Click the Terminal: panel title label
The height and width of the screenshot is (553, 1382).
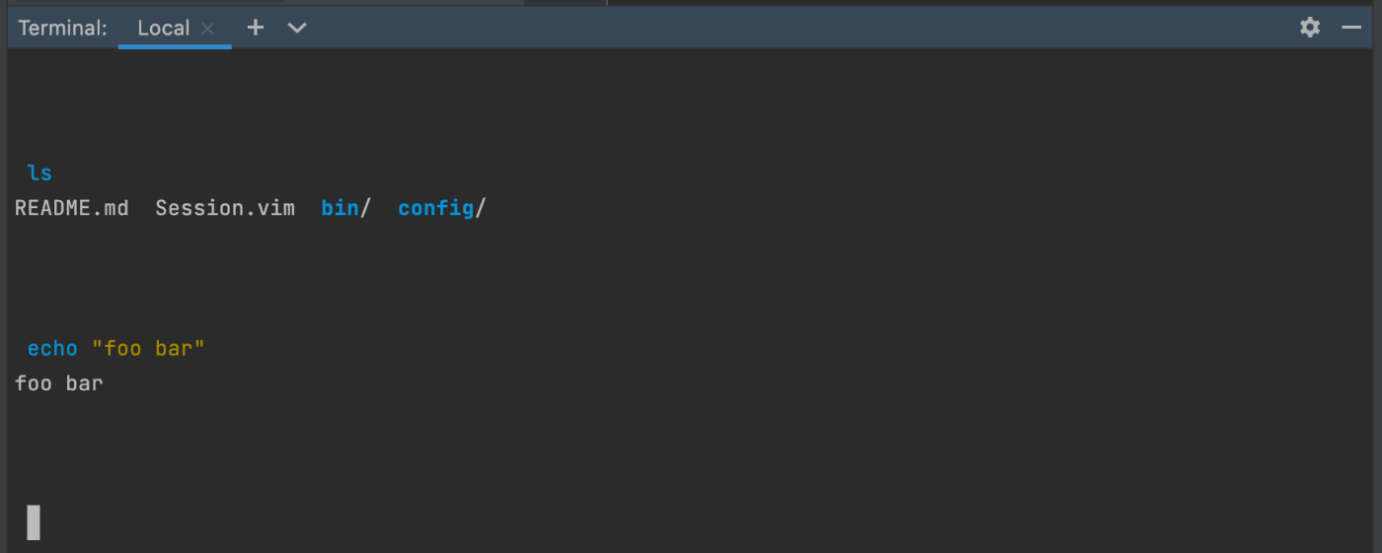(62, 28)
